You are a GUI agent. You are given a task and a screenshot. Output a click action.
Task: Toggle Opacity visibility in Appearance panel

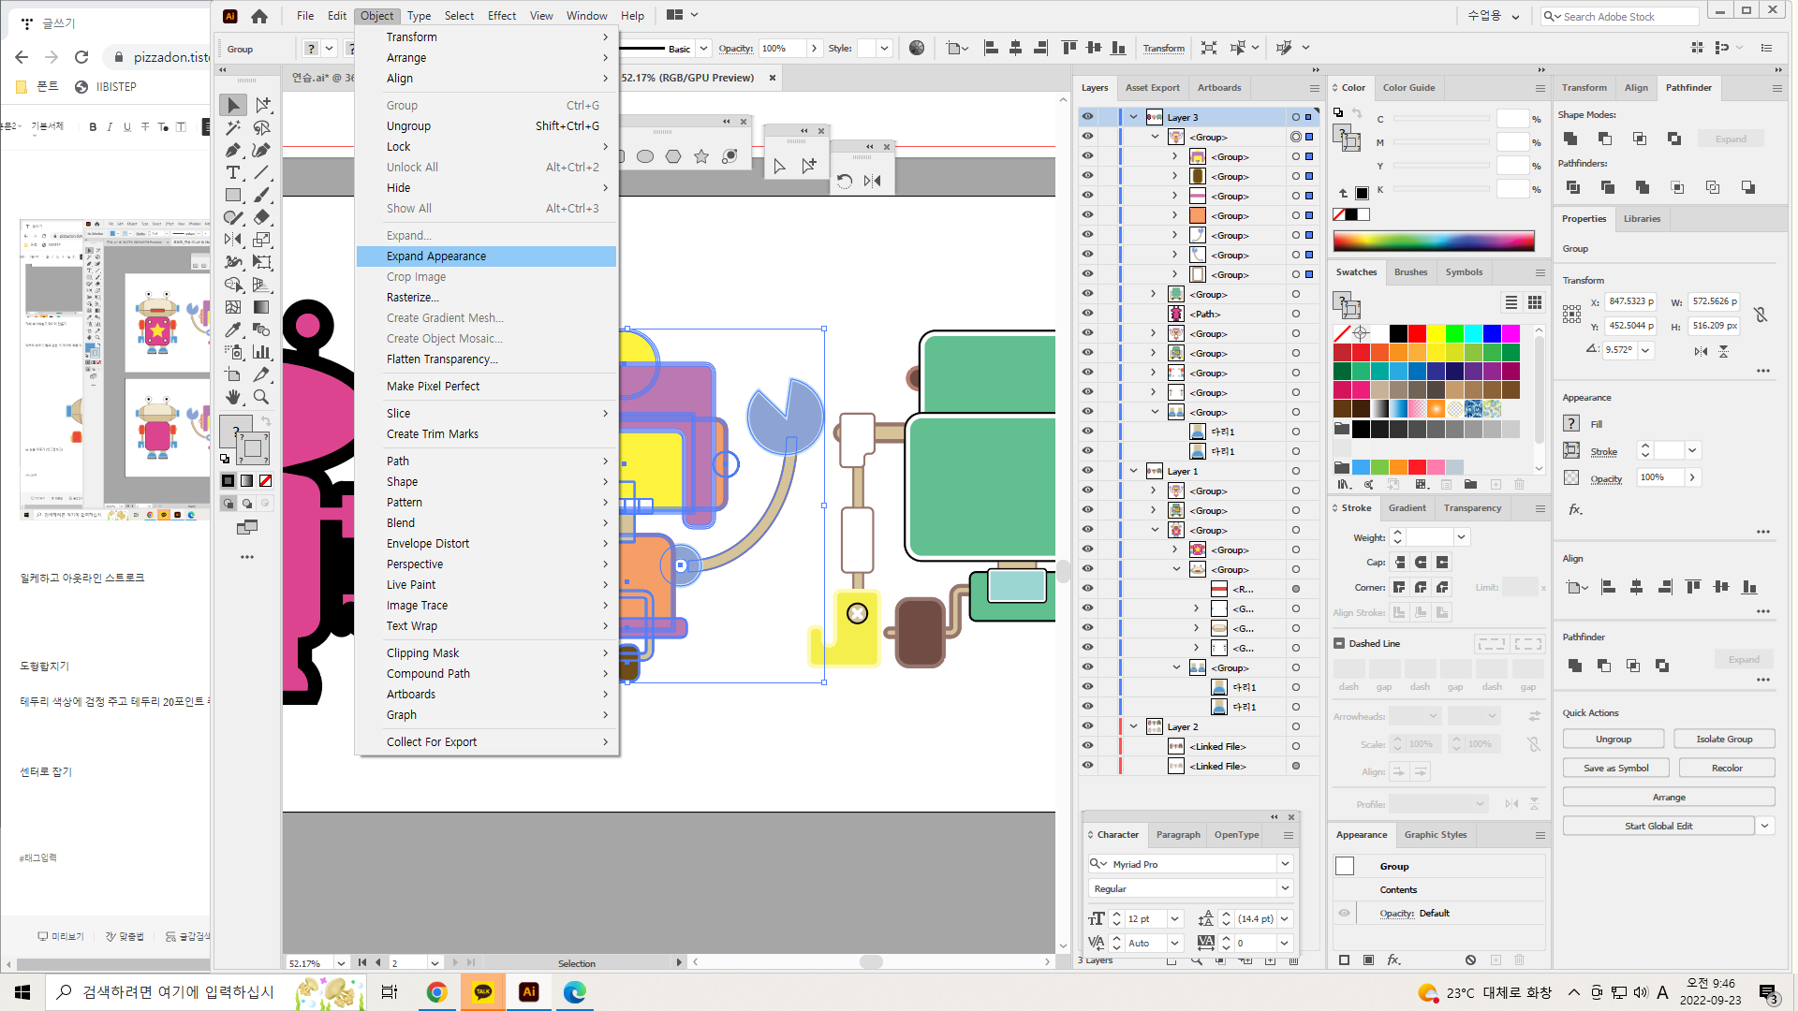[1344, 913]
